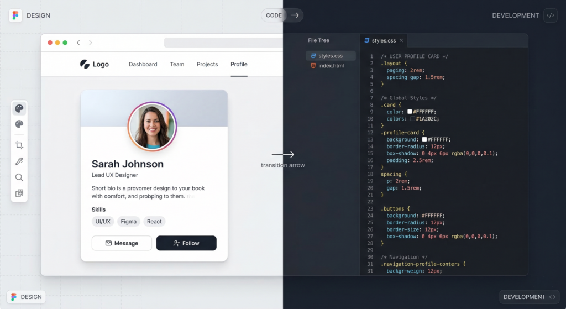Switch to the styles.css editor tab
The image size is (566, 309).
[384, 40]
